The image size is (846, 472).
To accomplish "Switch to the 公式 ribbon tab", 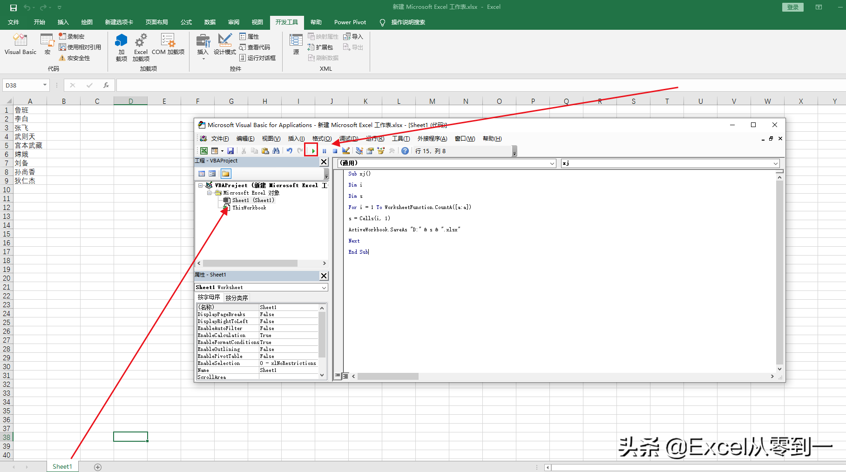I will (x=186, y=22).
